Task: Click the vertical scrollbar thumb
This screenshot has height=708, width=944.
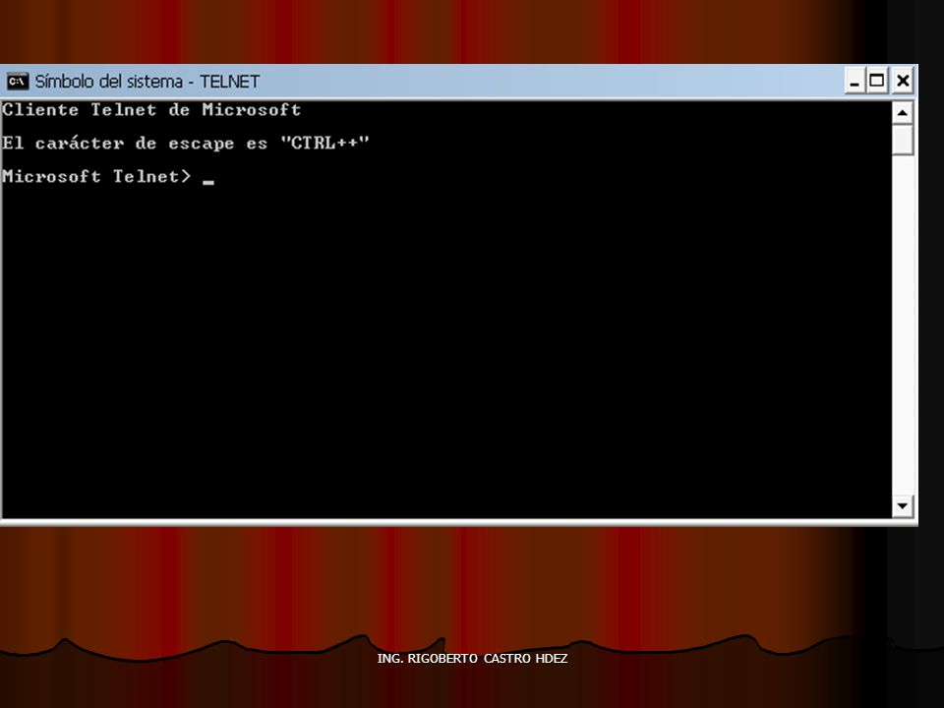Action: click(902, 141)
